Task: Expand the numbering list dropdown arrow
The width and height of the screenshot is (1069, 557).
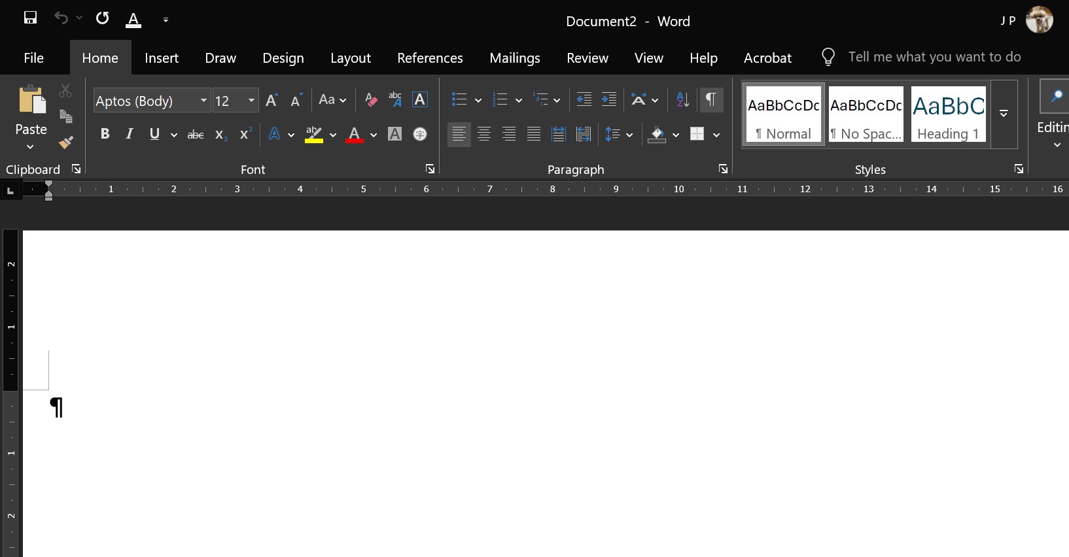Action: [519, 100]
